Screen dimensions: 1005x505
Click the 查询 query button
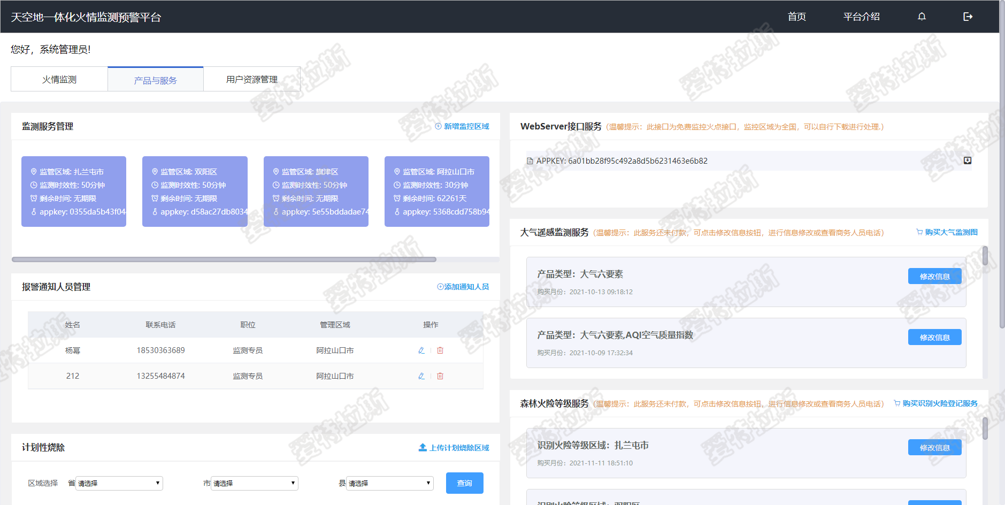click(464, 483)
